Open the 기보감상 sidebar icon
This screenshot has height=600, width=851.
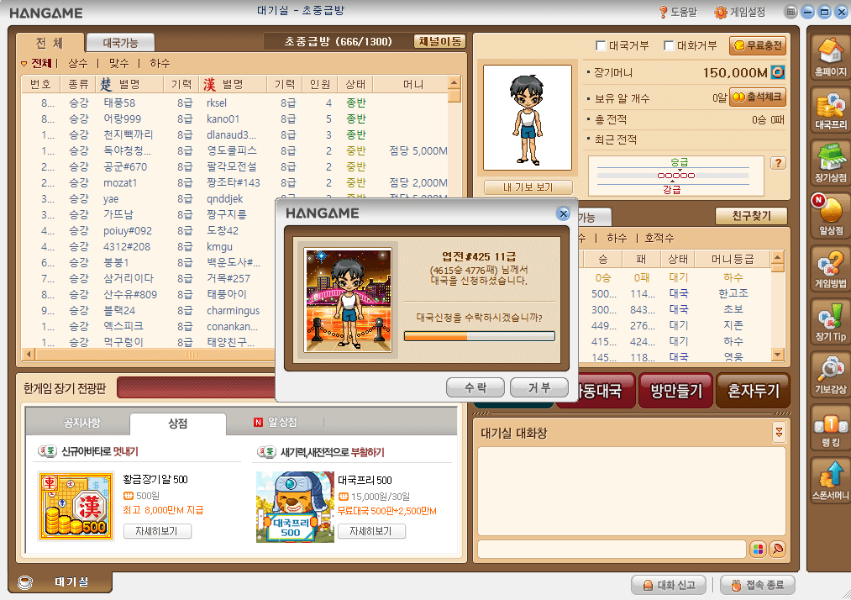(x=830, y=375)
